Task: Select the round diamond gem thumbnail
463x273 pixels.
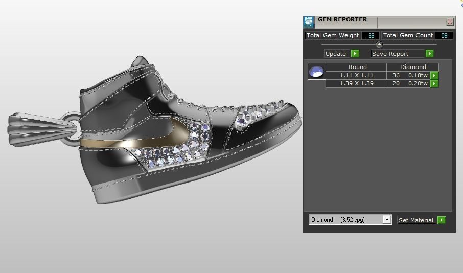Action: pyautogui.click(x=316, y=71)
